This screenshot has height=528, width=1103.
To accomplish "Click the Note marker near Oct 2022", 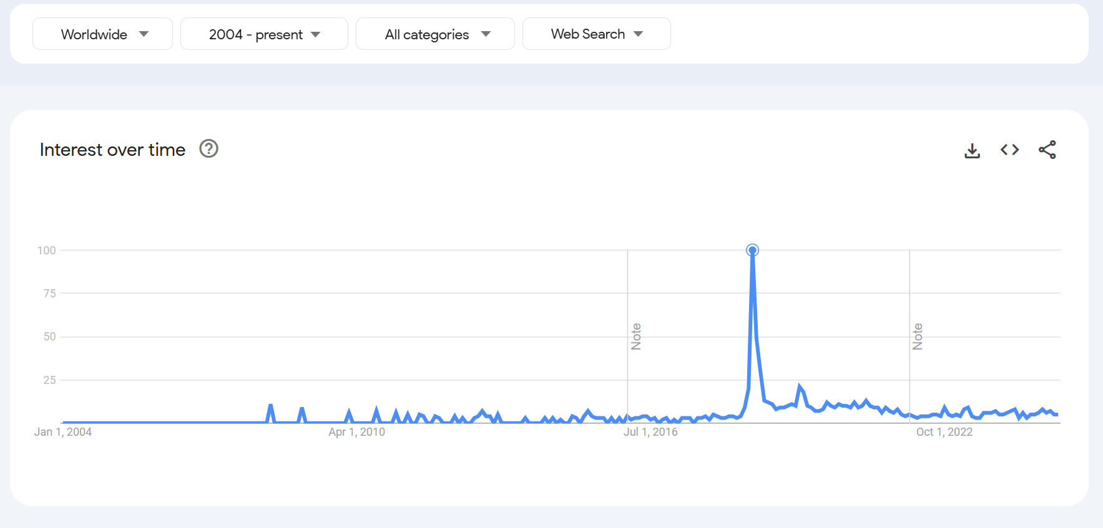I will tap(918, 337).
